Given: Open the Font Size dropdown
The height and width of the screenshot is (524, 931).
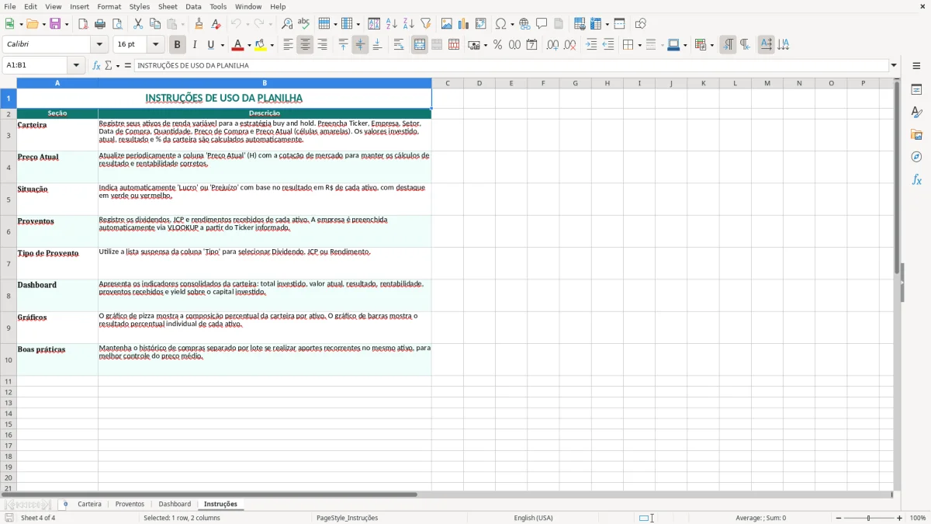Looking at the screenshot, I should pyautogui.click(x=155, y=45).
